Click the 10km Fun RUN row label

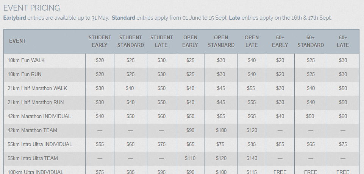(24, 75)
